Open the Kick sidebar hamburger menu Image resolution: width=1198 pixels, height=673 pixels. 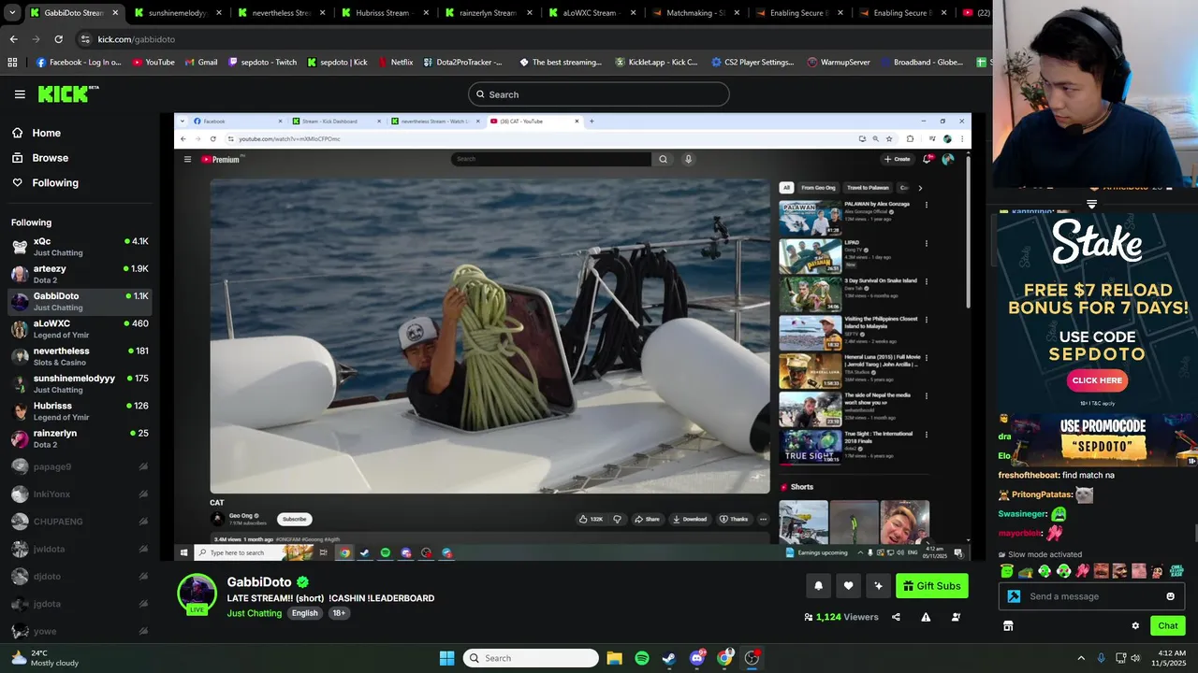[20, 94]
